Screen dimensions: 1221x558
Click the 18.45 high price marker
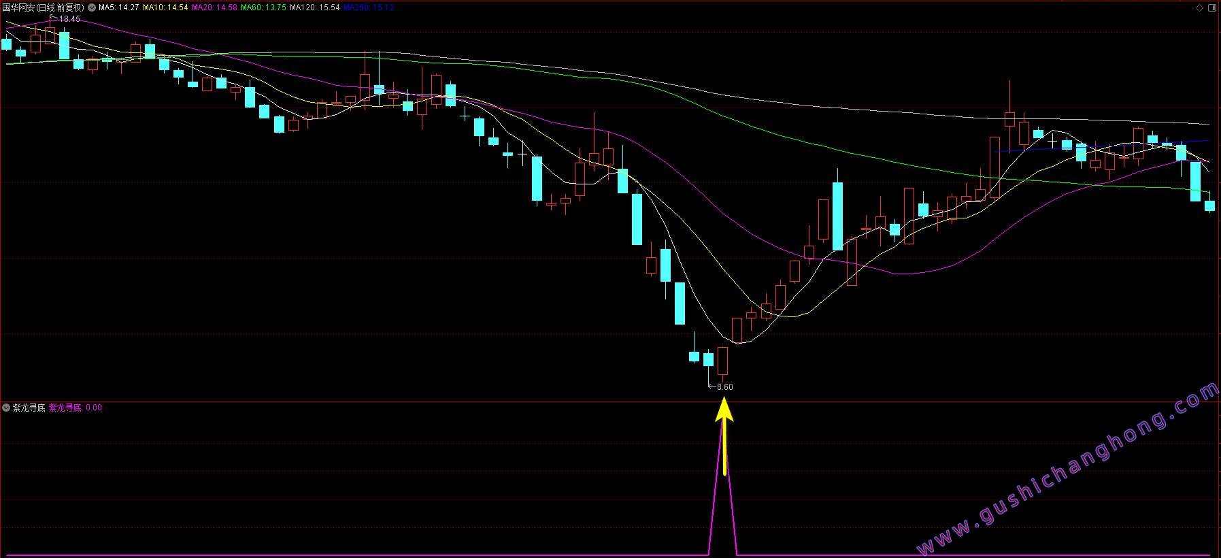click(x=69, y=19)
